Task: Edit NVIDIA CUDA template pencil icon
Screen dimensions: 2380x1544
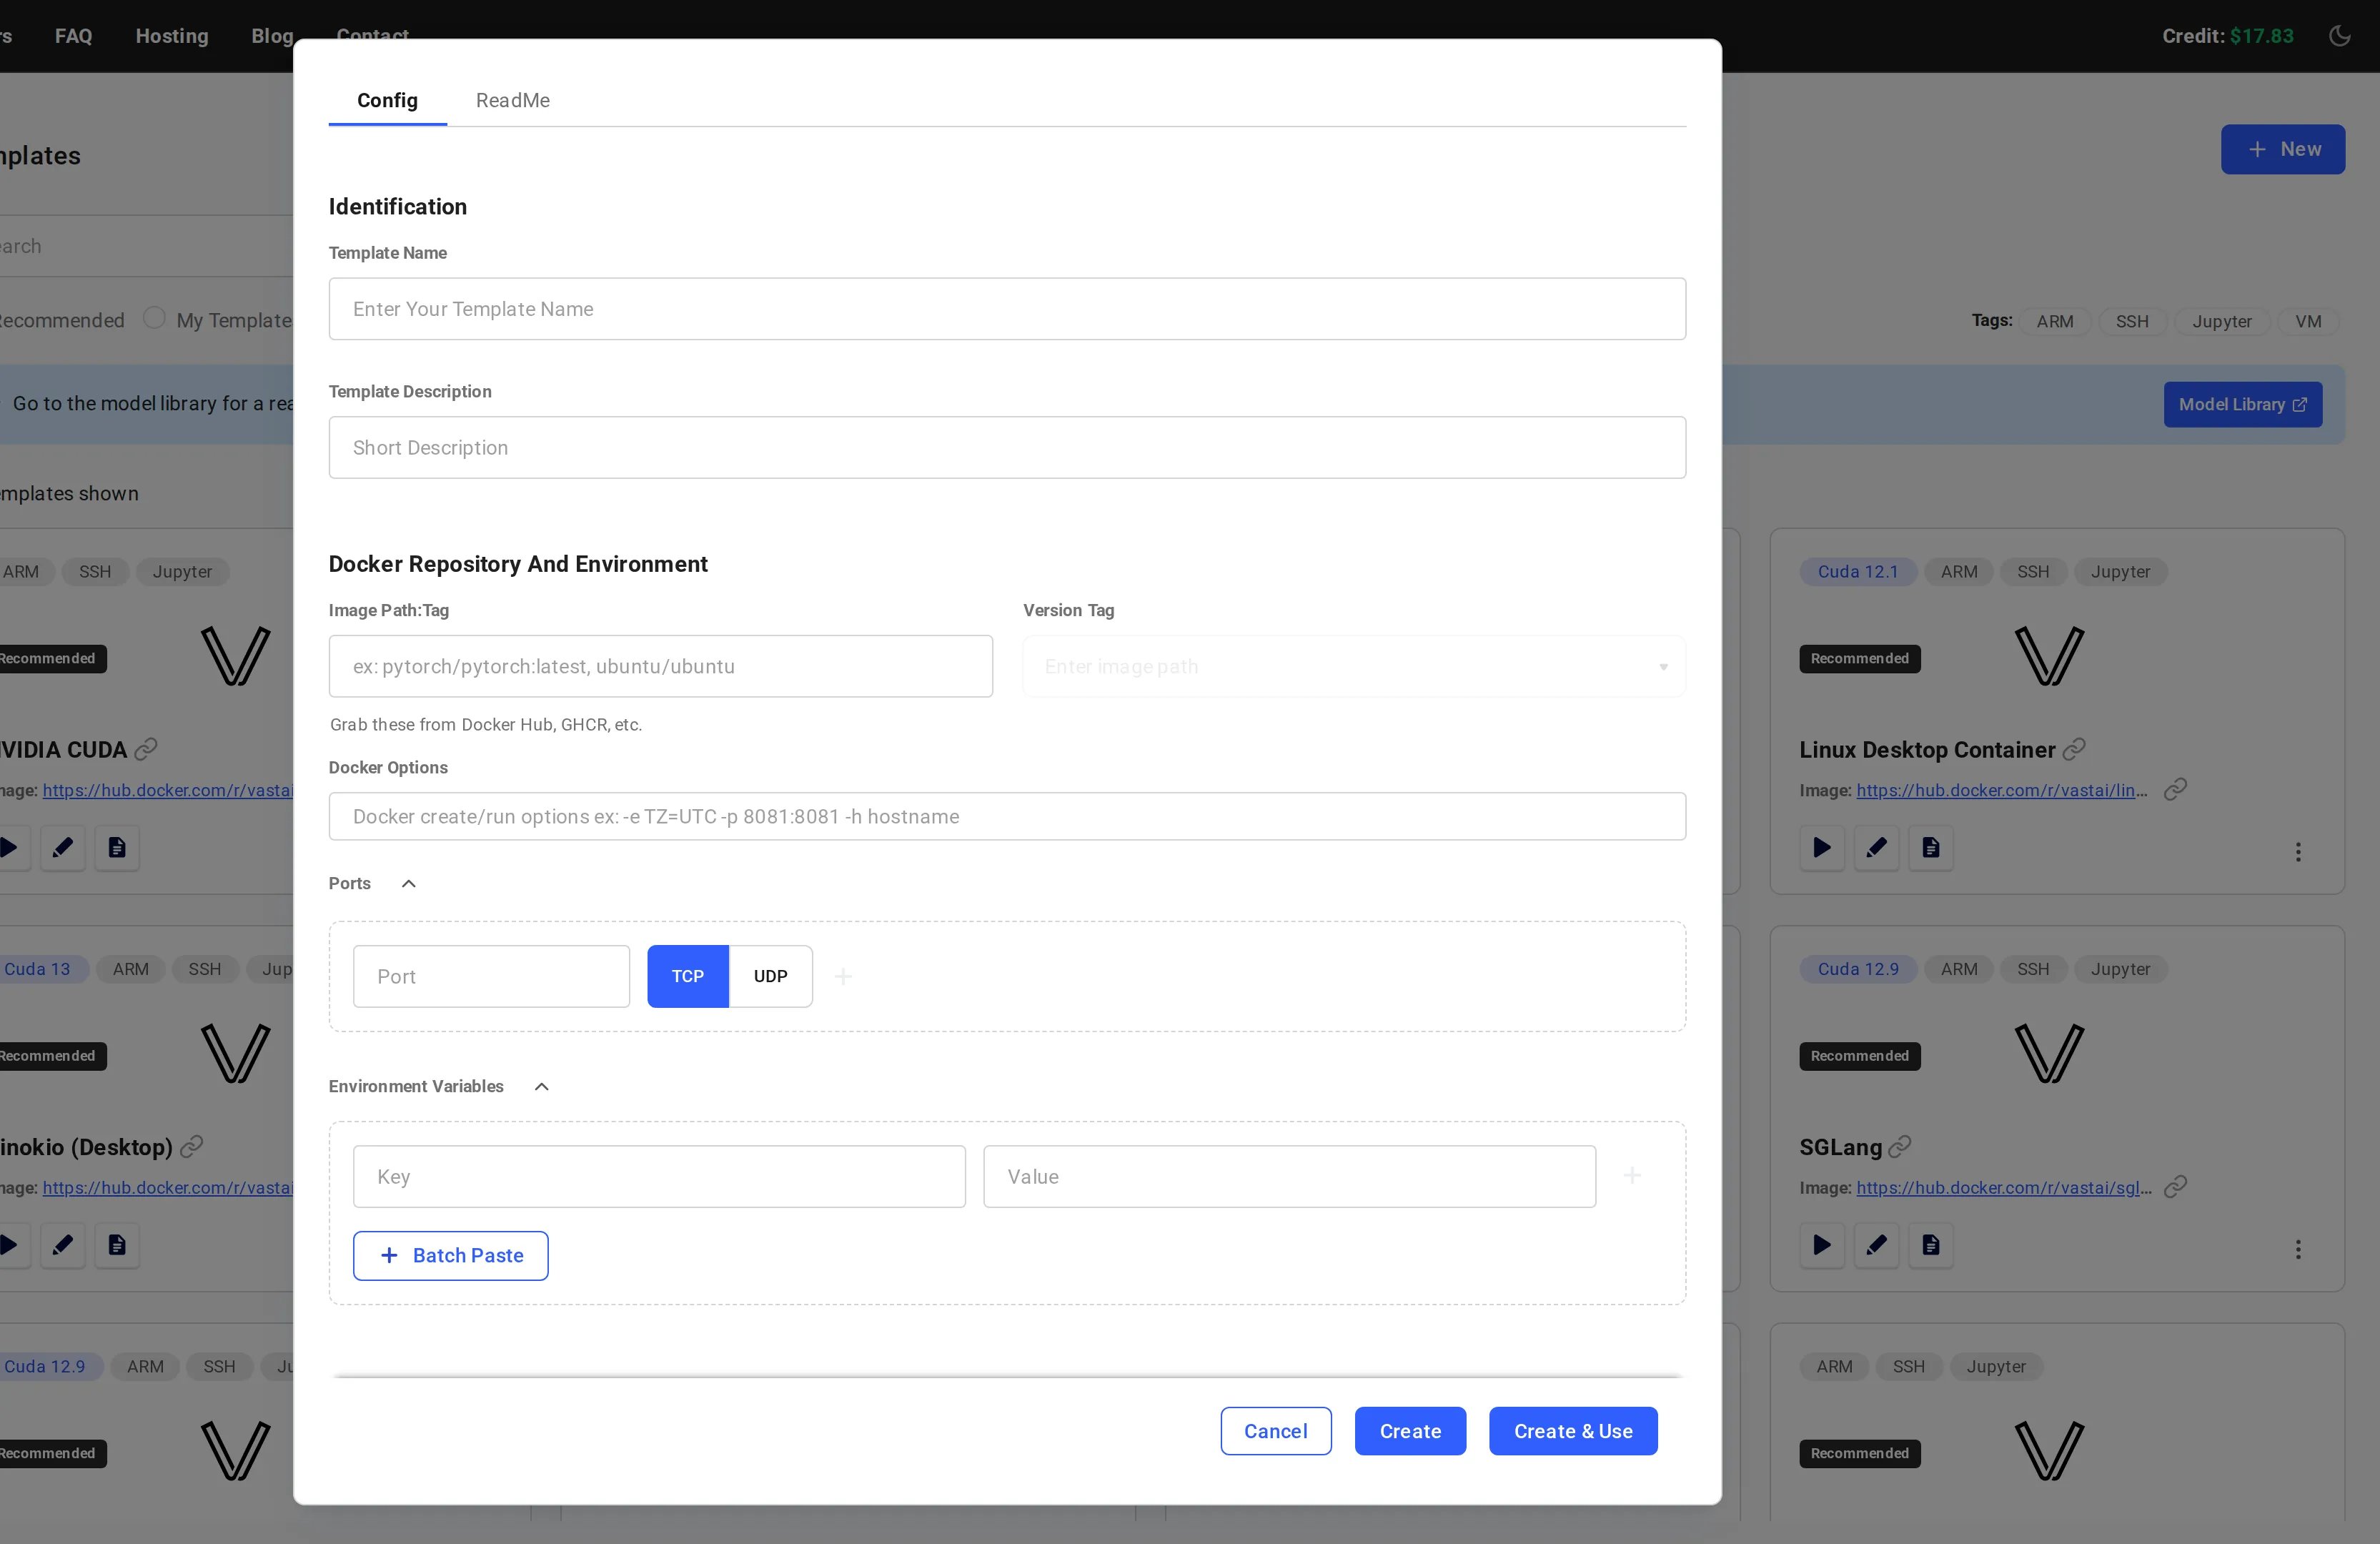Action: [62, 848]
